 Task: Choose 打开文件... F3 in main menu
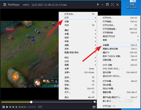(x=78, y=14)
